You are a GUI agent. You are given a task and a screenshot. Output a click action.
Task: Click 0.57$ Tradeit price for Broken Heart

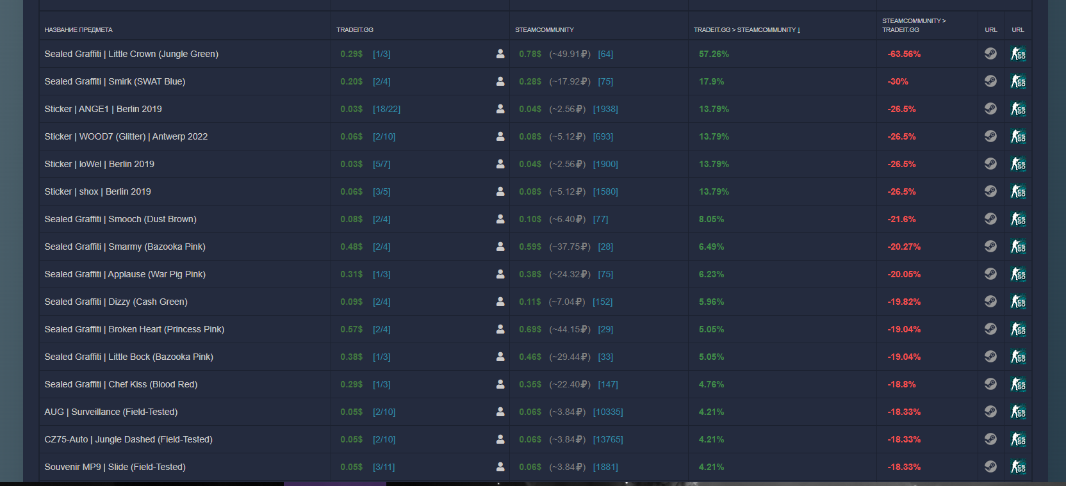[x=351, y=329]
